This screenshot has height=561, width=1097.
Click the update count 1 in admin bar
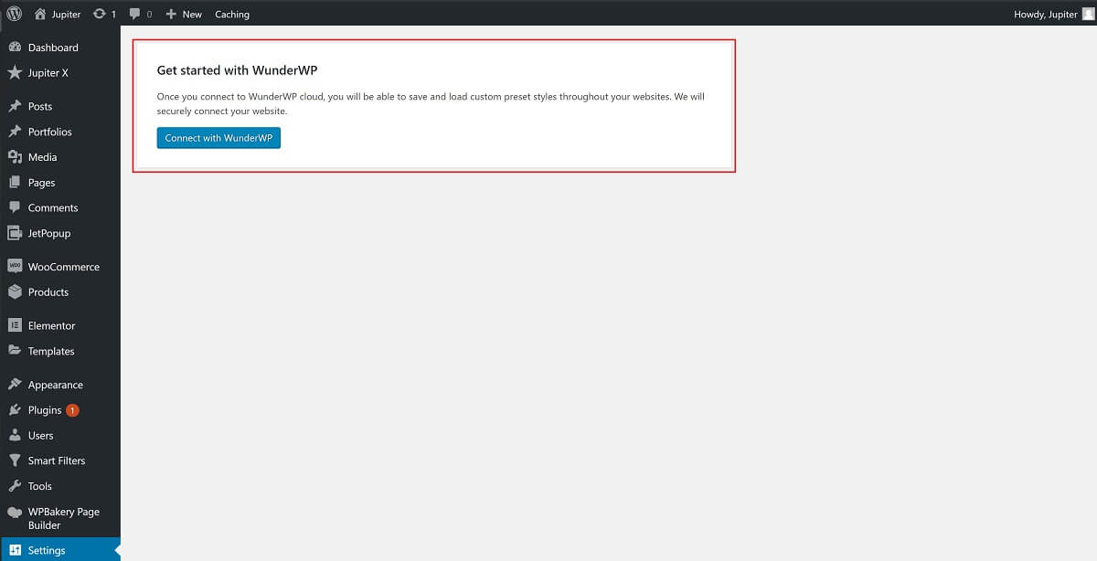[113, 15]
